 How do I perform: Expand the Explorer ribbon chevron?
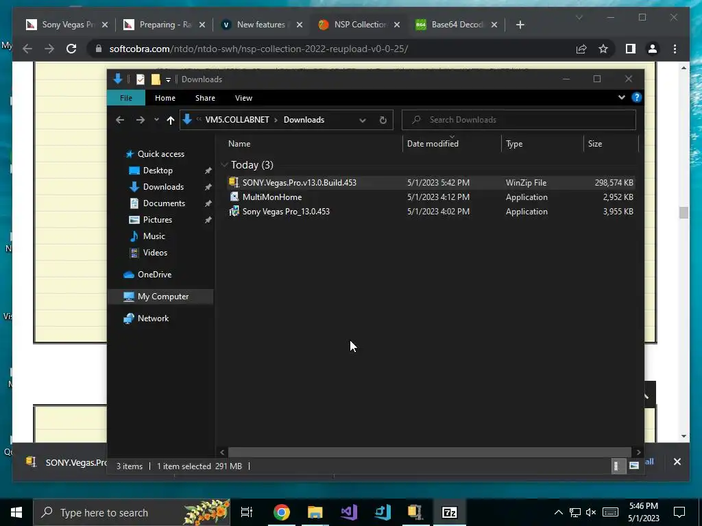[621, 97]
